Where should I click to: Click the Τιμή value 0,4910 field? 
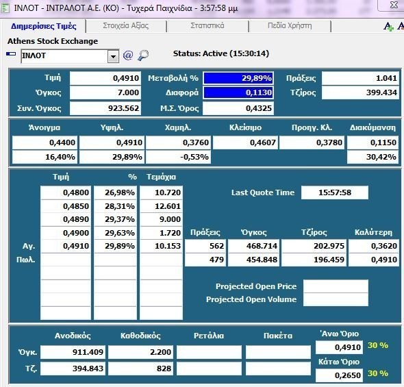click(105, 78)
